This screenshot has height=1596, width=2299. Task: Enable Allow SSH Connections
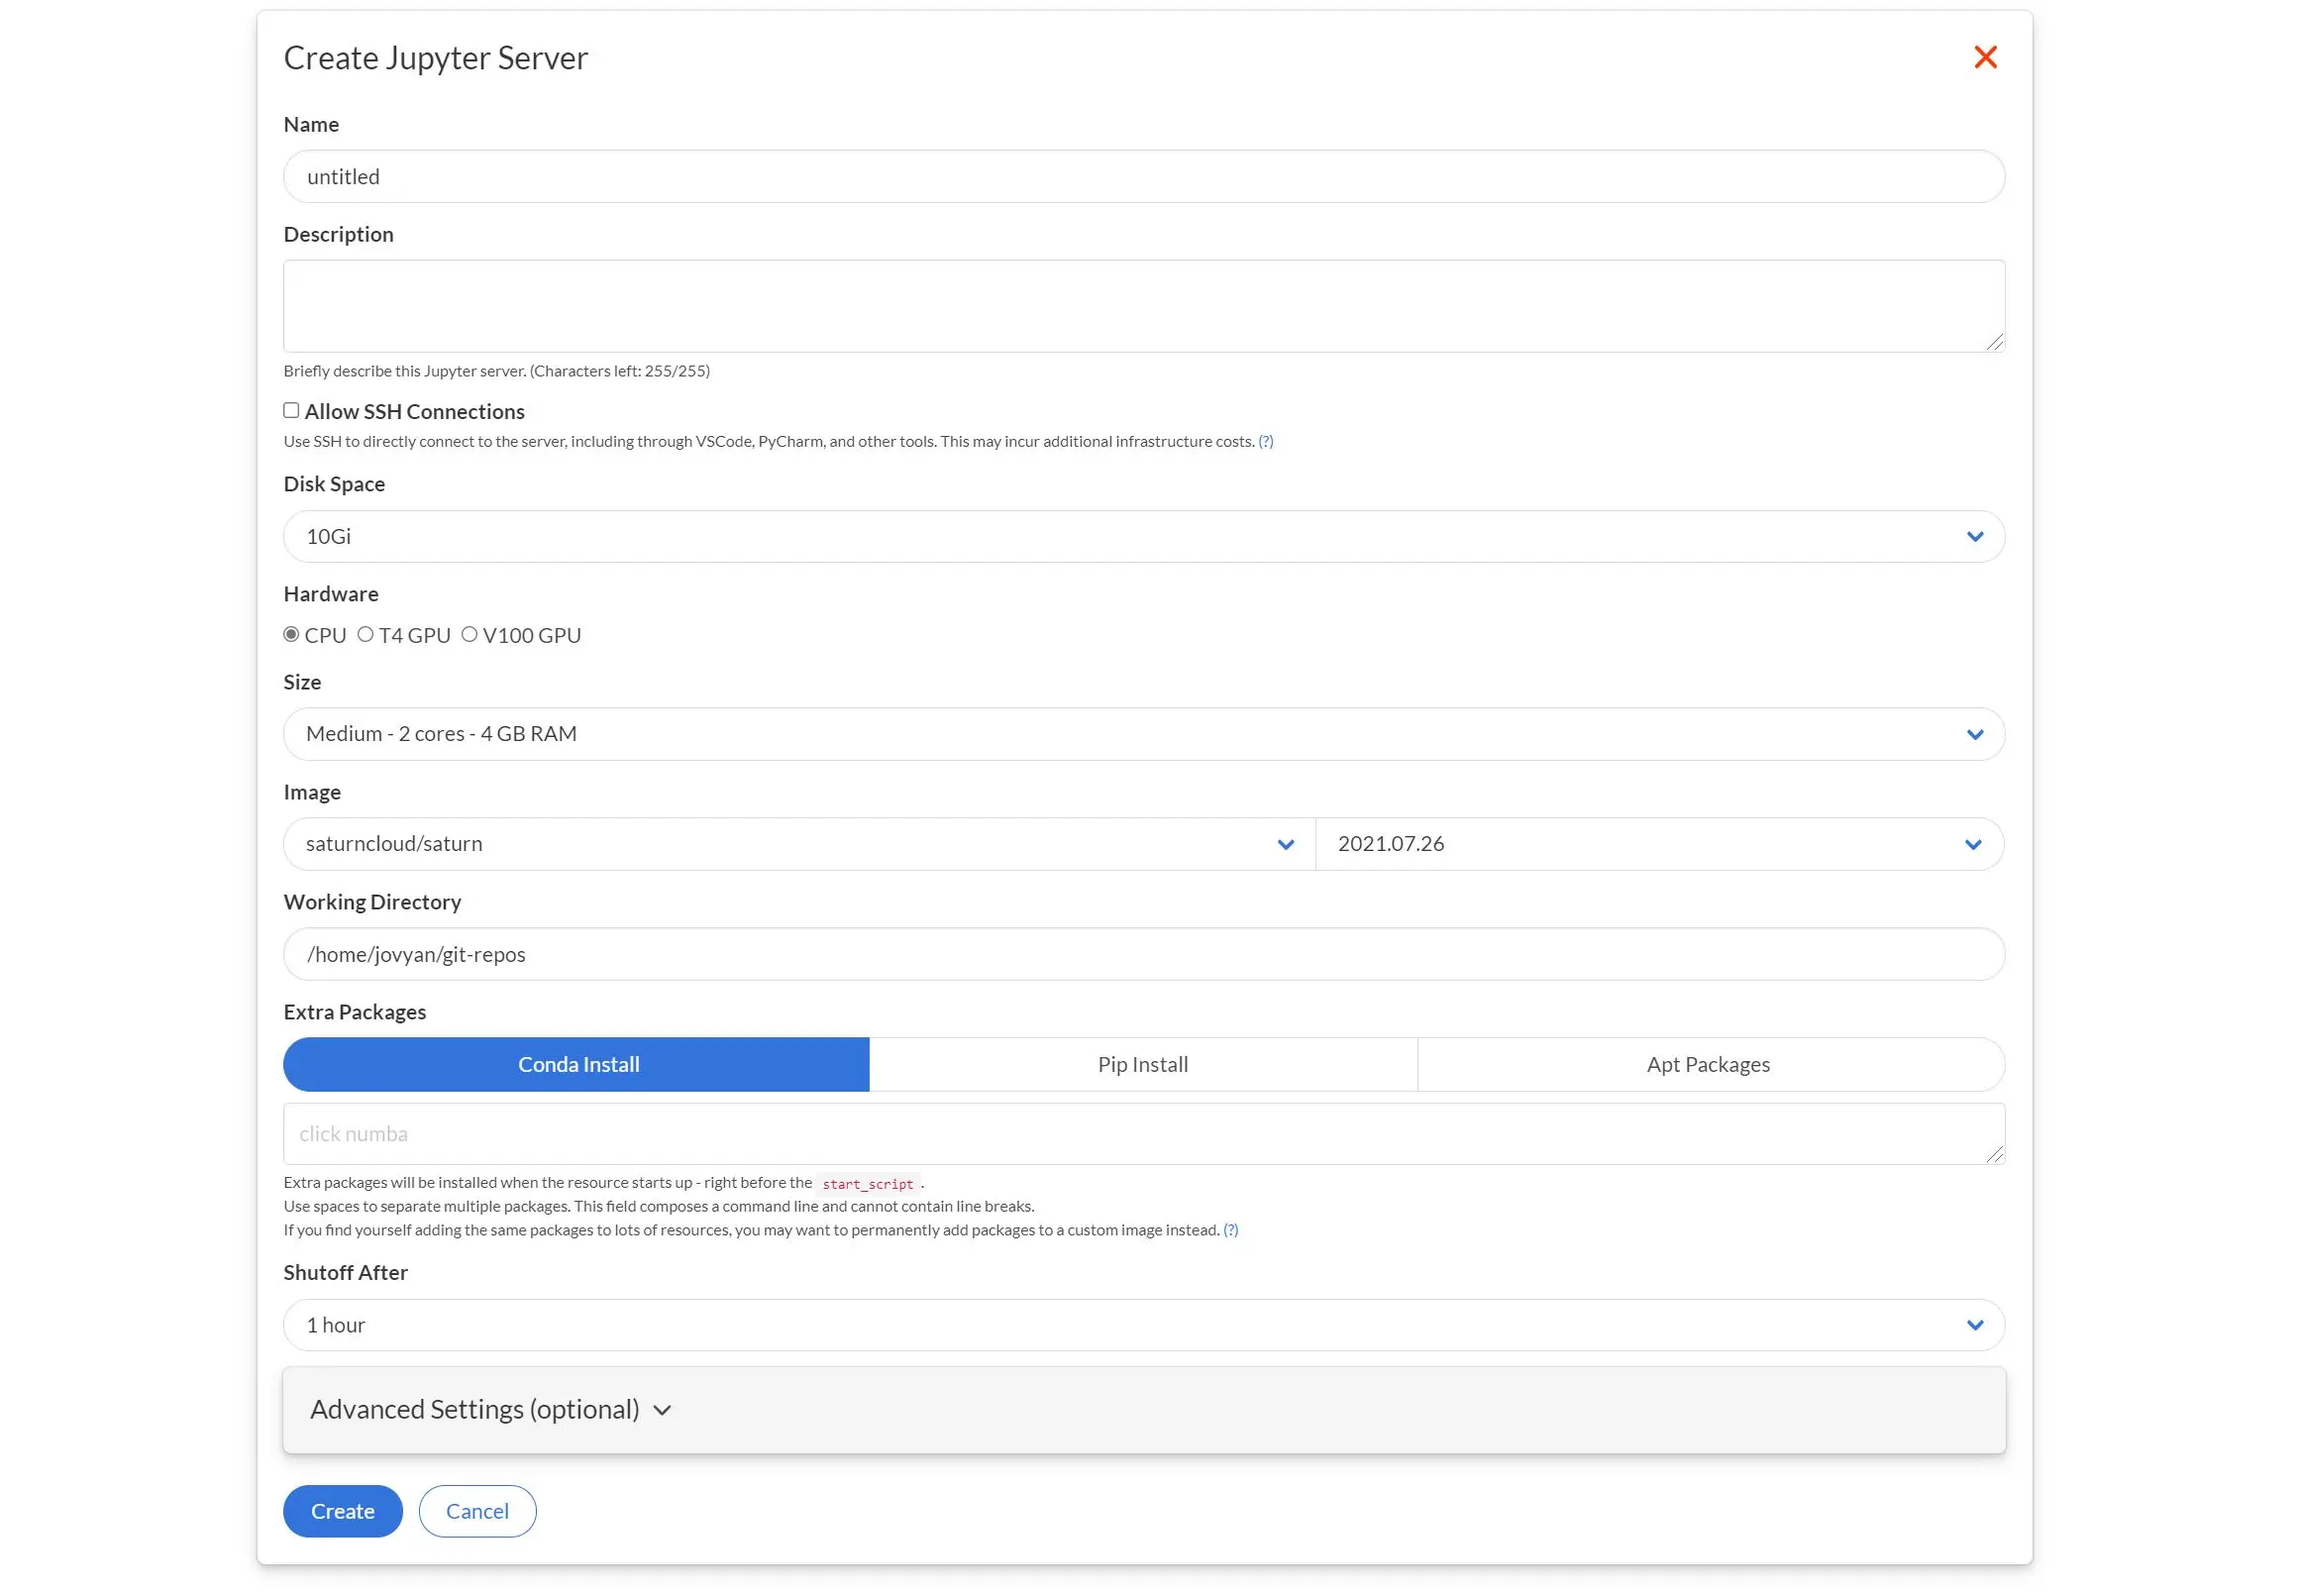[x=291, y=409]
